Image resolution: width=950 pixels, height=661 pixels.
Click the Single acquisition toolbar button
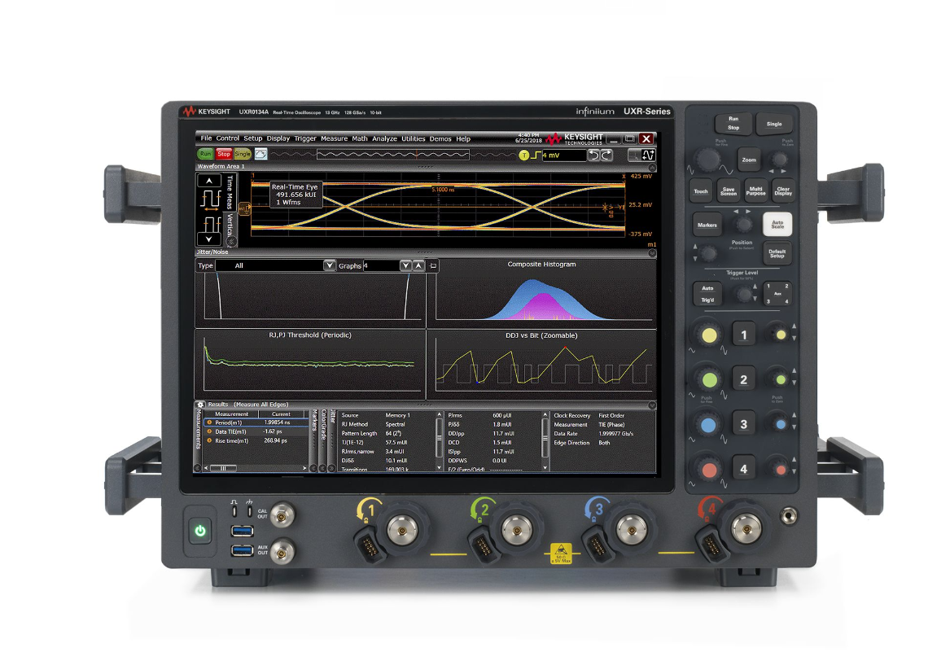[x=243, y=154]
